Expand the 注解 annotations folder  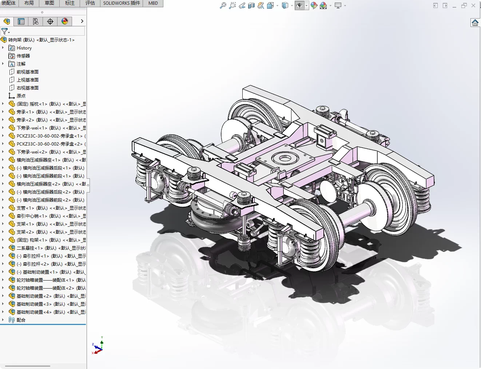pyautogui.click(x=3, y=64)
